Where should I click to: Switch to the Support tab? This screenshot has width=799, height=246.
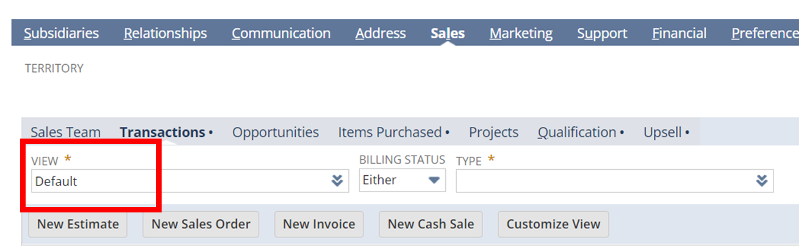pos(602,33)
